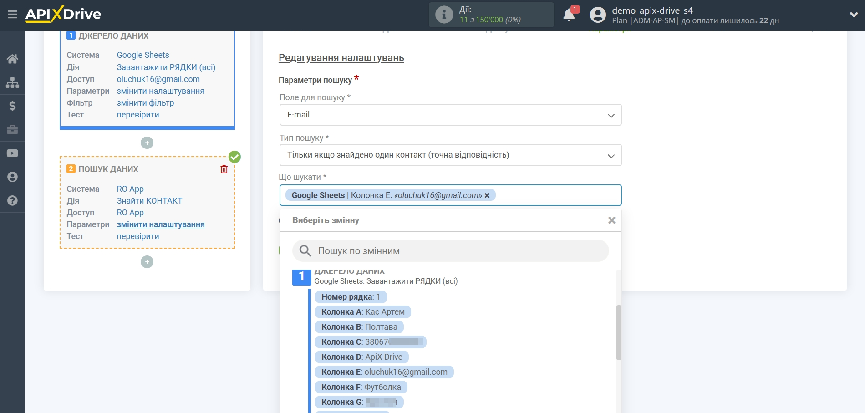This screenshot has height=413, width=865.
Task: Click 'змінити фільтр' link in data source
Action: point(145,103)
